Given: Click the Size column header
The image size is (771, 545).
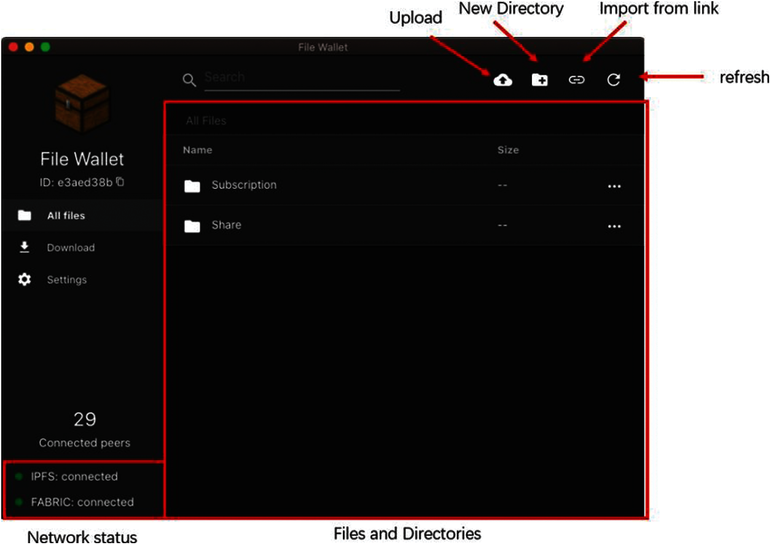Looking at the screenshot, I should pyautogui.click(x=508, y=150).
